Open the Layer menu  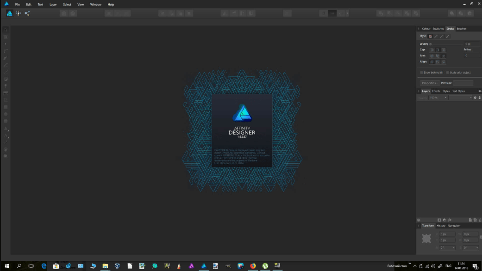click(53, 4)
